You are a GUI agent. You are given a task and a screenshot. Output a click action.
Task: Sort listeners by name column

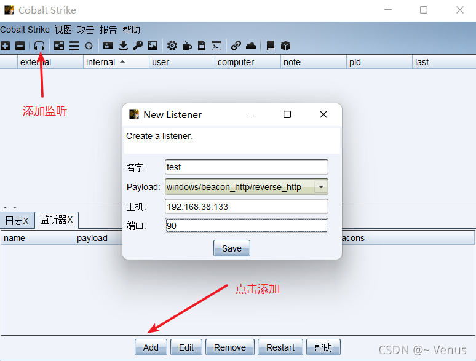click(38, 238)
